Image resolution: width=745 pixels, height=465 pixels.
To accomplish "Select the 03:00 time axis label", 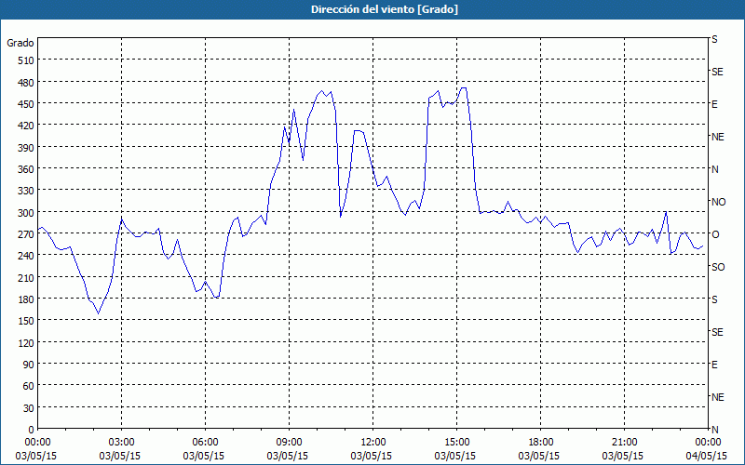I will (x=121, y=443).
